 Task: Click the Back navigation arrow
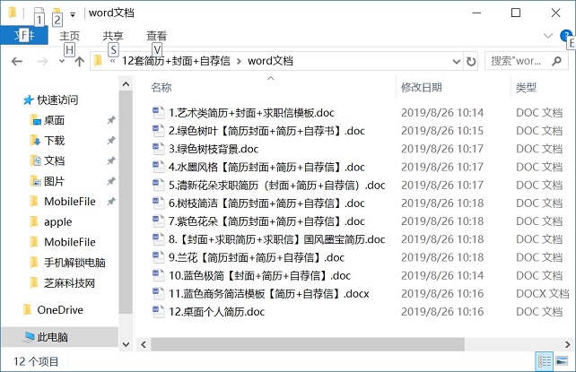17,61
